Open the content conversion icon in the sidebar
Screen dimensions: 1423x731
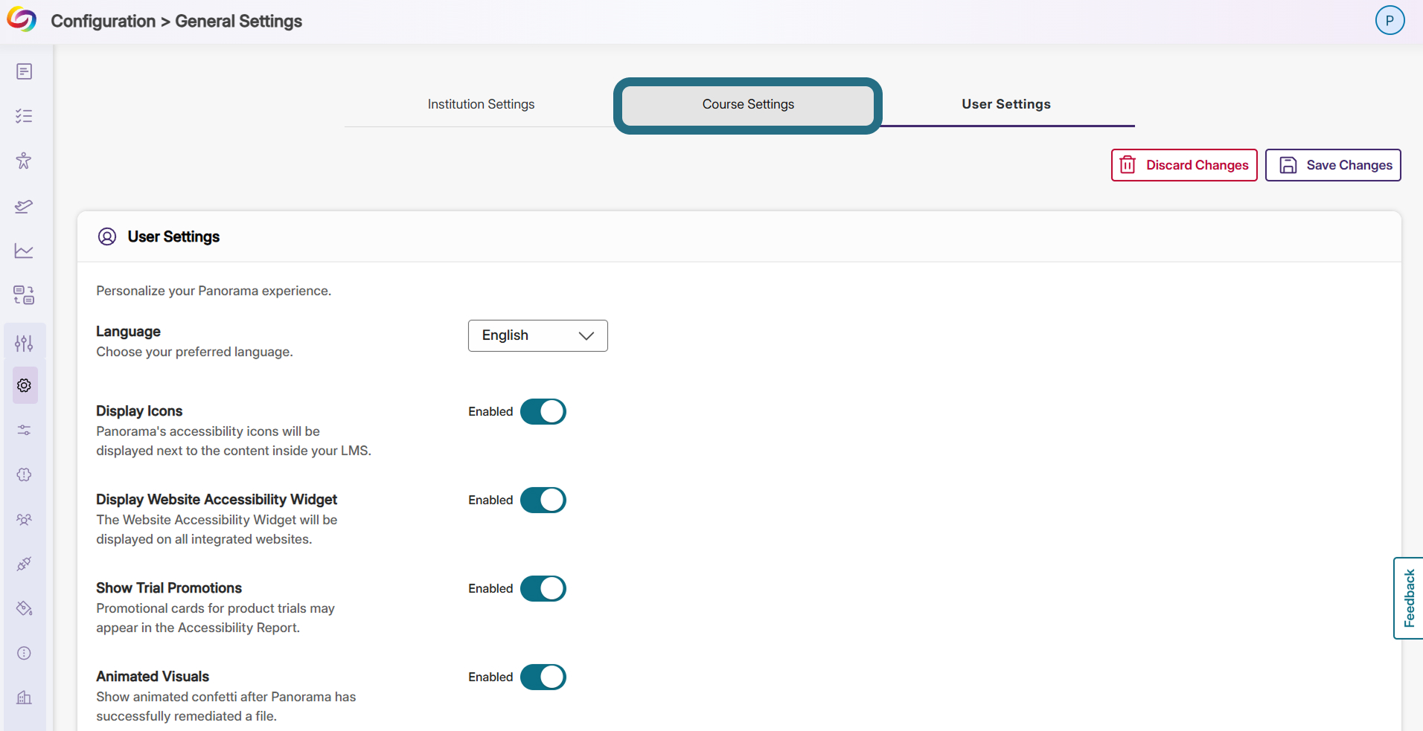pyautogui.click(x=24, y=295)
